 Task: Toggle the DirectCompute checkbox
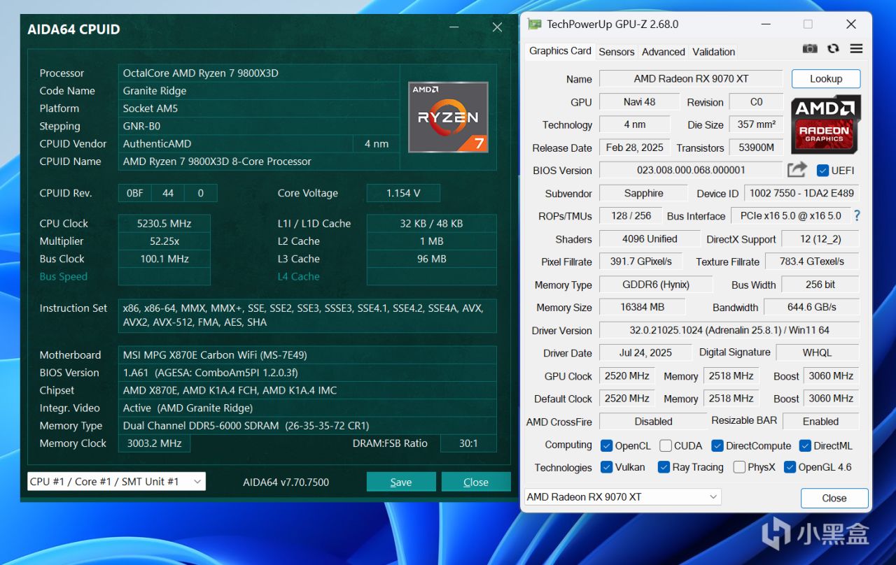pyautogui.click(x=717, y=445)
